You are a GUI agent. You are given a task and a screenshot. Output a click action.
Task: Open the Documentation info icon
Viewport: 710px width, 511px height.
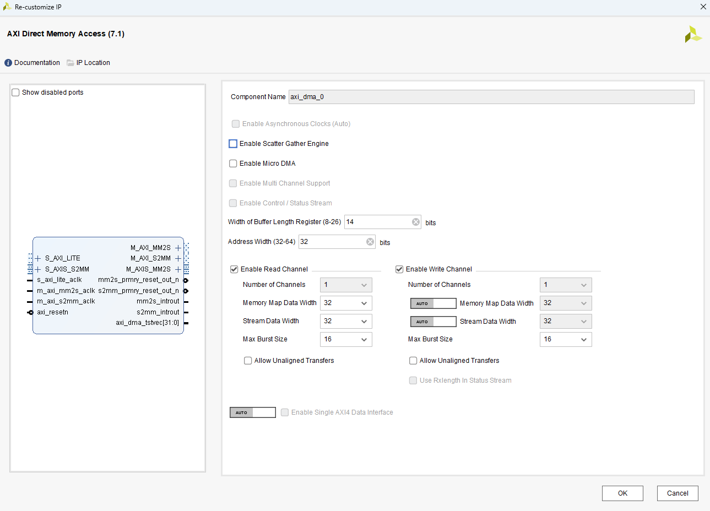8,63
